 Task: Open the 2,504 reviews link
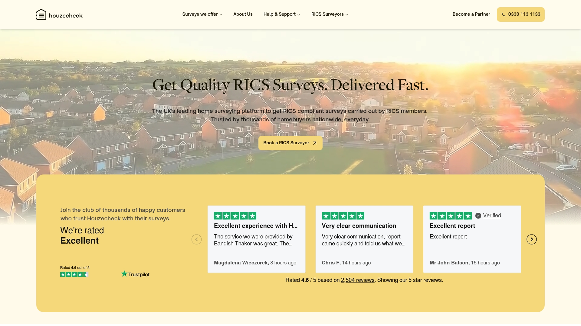pyautogui.click(x=358, y=280)
